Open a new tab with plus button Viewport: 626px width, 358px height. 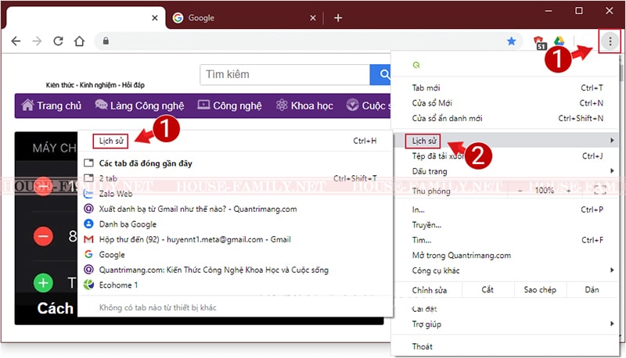tap(338, 17)
